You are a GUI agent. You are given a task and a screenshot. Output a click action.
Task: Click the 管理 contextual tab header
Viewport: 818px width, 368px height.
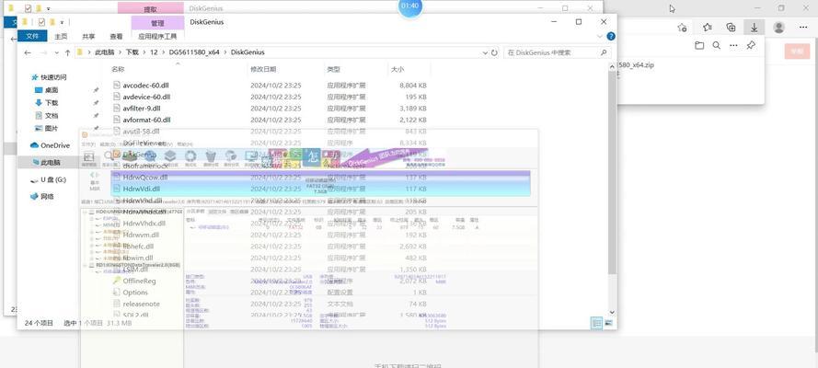click(157, 23)
